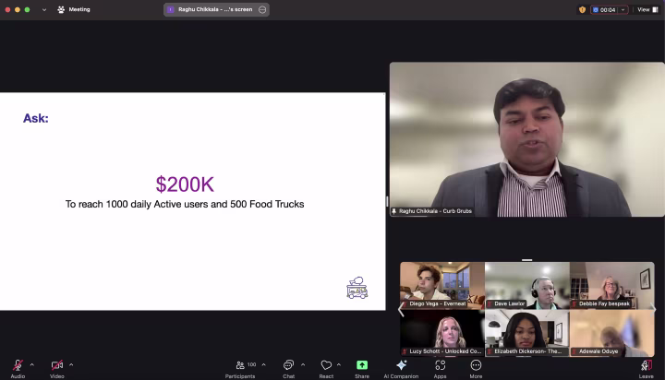This screenshot has height=380, width=665.
Task: Expand the Chat options arrow
Action: pyautogui.click(x=303, y=364)
